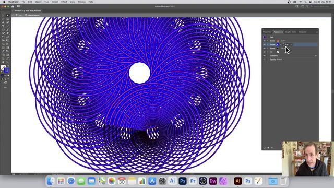Viewport: 334px width, 188px height.
Task: Click Stroke label on highlighted row
Action: pos(272,44)
